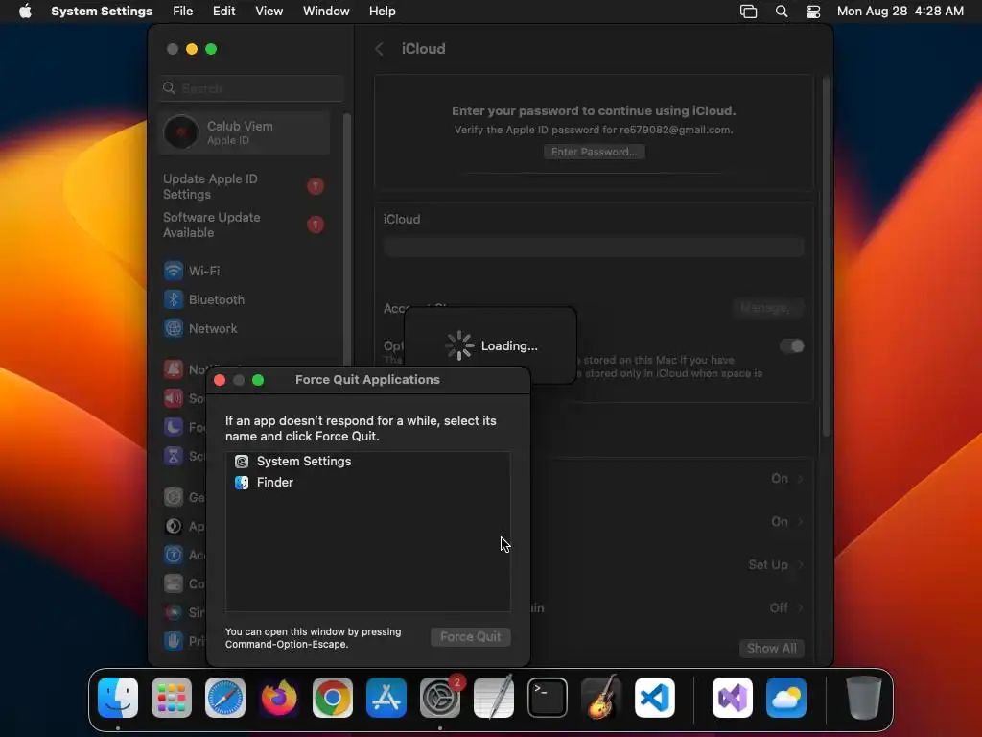
Task: Open the System Settings app menu
Action: [102, 12]
